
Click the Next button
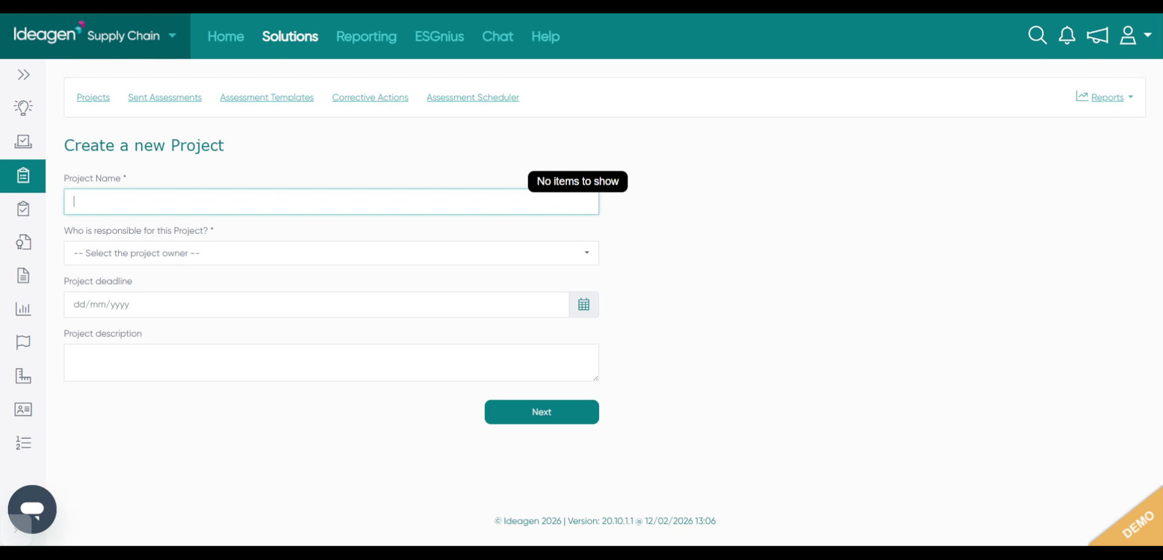[x=542, y=412]
